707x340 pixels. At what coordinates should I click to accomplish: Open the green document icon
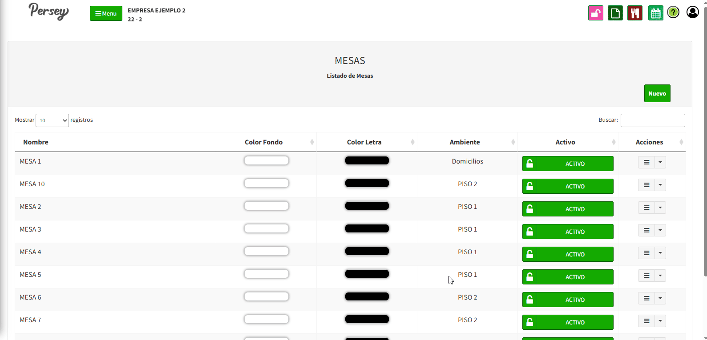(615, 13)
